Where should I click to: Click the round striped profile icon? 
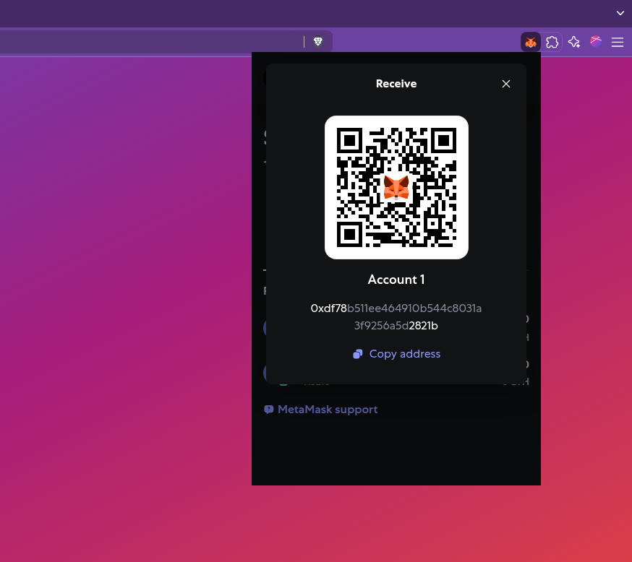click(x=596, y=41)
